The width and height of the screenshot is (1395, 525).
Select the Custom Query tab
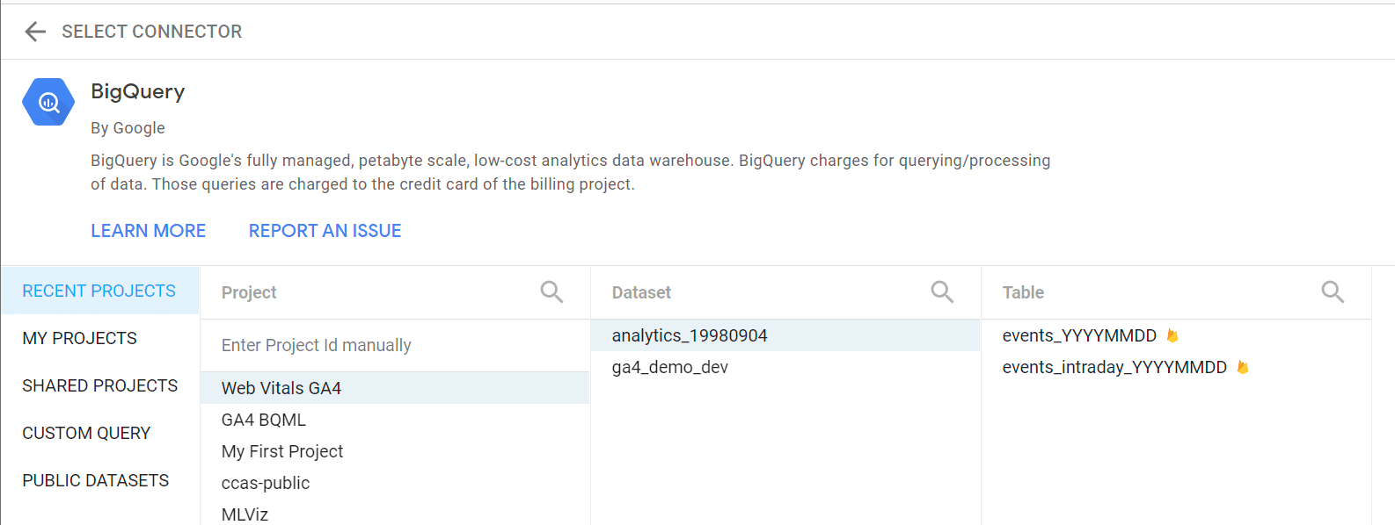86,433
